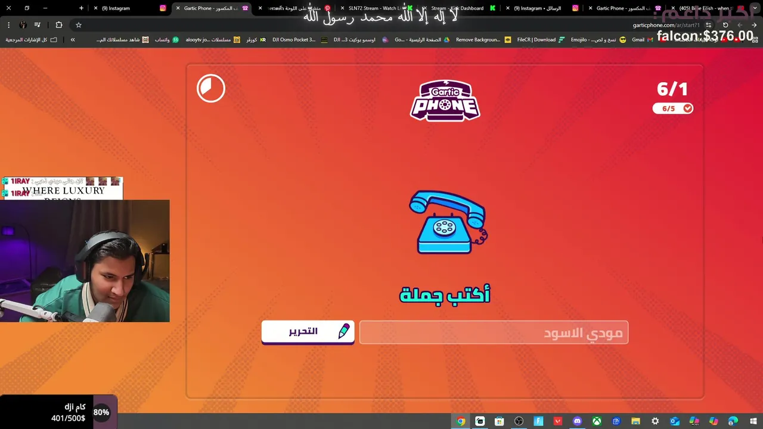Switch to the first (9) Instagram tab
The width and height of the screenshot is (763, 429).
point(130,8)
